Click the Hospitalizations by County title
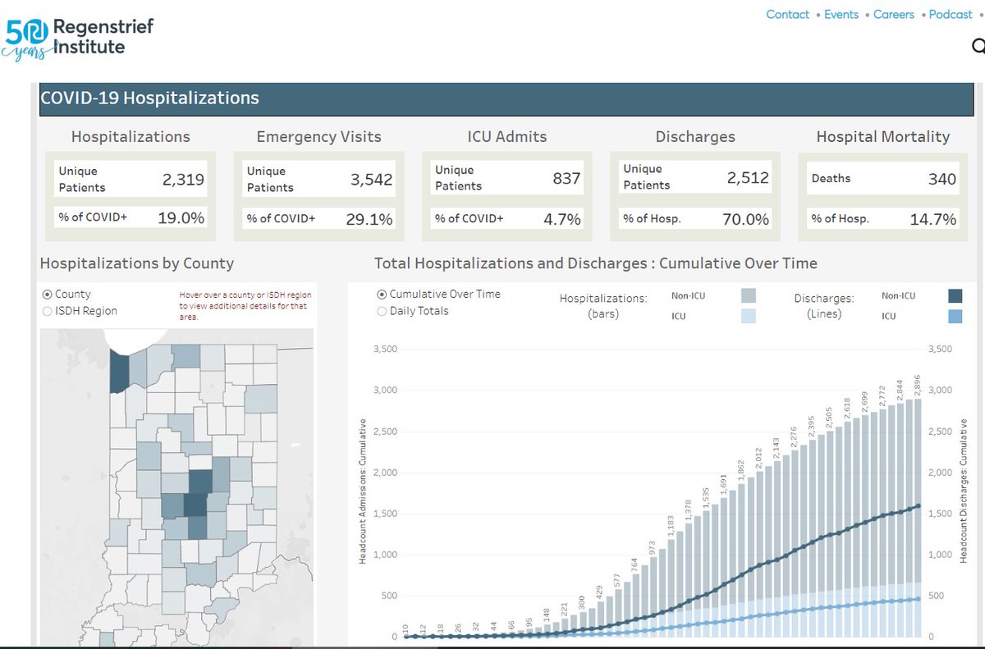985x649 pixels. tap(137, 263)
